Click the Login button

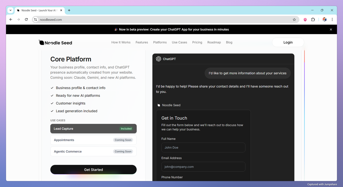click(288, 42)
